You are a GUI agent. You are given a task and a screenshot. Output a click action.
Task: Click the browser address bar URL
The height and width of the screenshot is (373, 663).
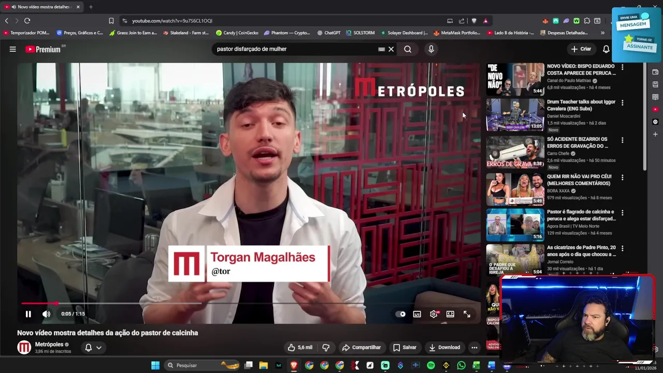pyautogui.click(x=172, y=21)
